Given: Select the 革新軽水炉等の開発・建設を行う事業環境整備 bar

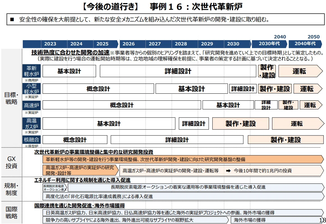Looking at the screenshot, I should 183,159.
